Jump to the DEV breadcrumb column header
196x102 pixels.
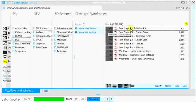[37, 14]
